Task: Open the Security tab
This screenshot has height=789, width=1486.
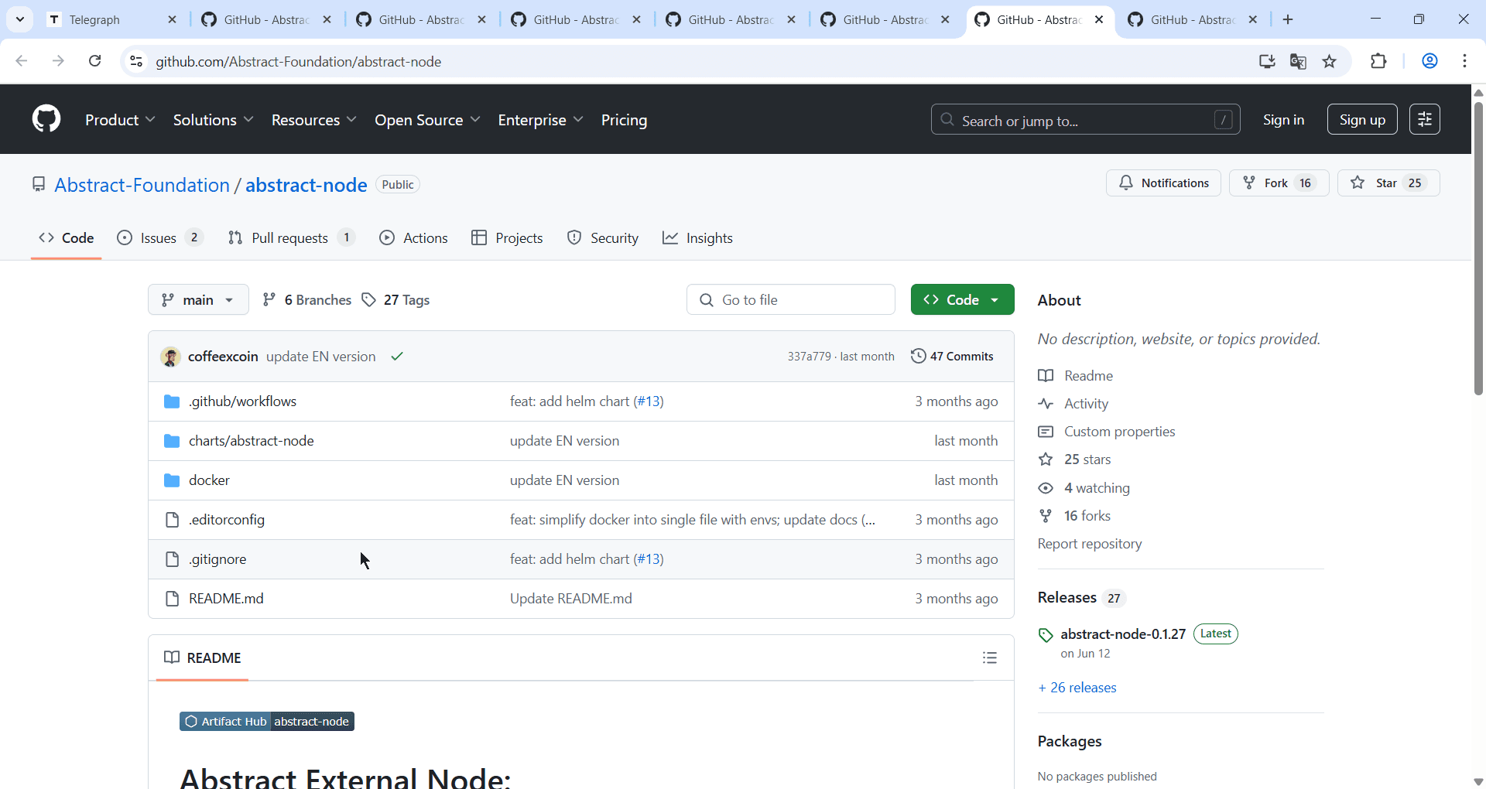Action: click(x=602, y=238)
